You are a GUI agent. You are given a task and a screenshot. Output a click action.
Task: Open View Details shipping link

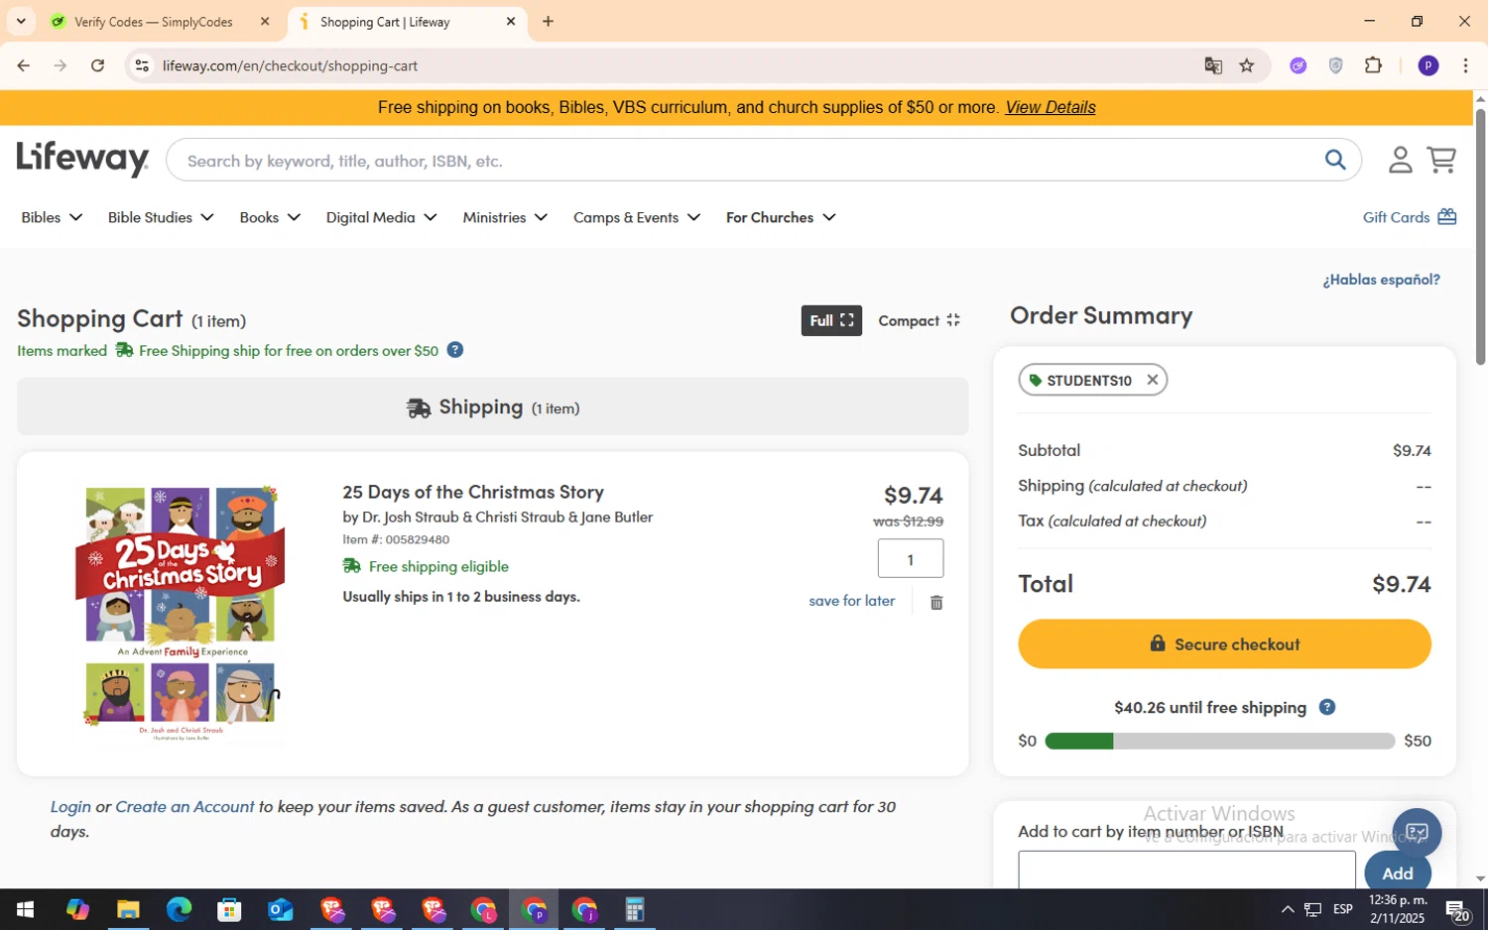[x=1050, y=107]
